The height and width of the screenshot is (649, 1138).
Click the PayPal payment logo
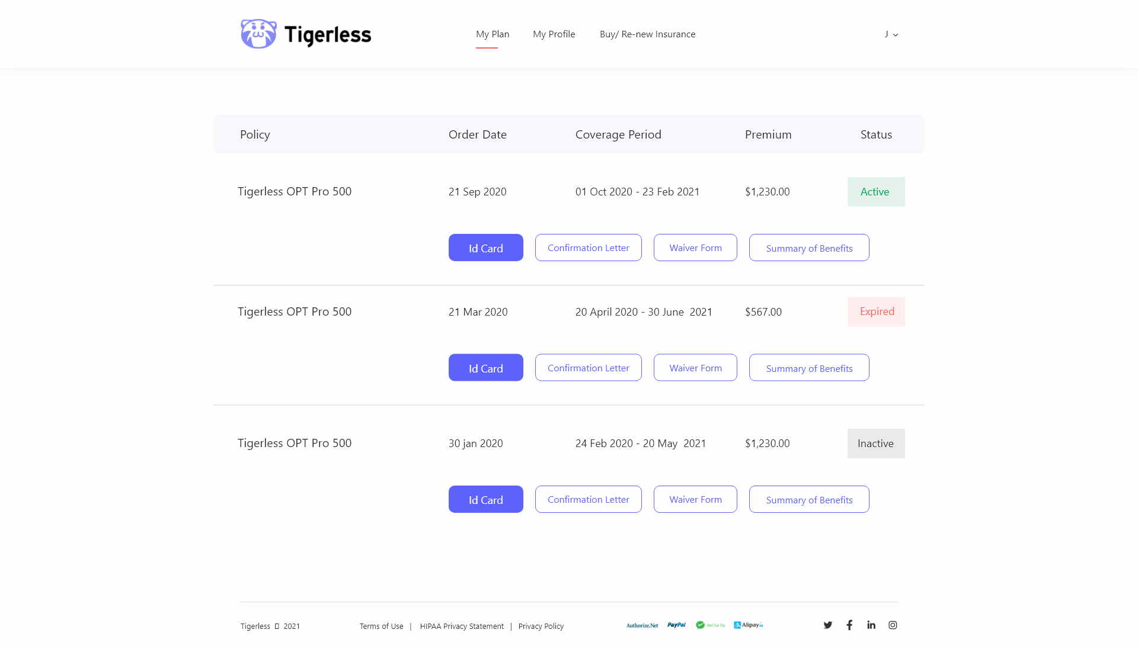(x=676, y=625)
